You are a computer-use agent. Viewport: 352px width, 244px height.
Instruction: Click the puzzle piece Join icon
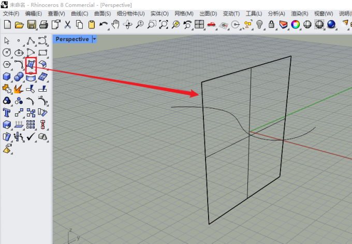point(7,89)
